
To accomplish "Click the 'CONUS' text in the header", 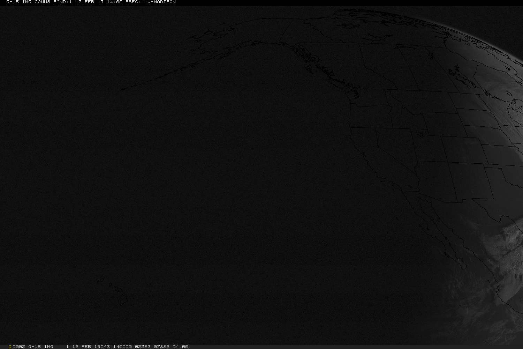I will tap(43, 2).
